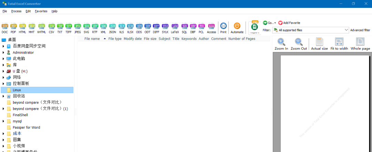Screen dimensions: 372x152
Task: Convert to DIFF format
Action: (x=156, y=28)
